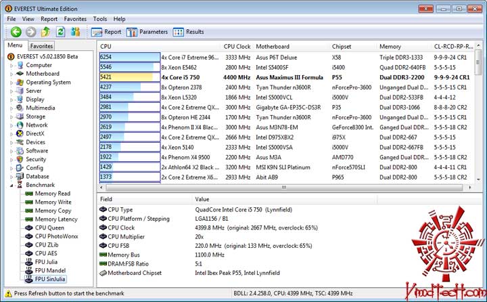Open the Memory Read benchmark
487x302 pixels.
pos(47,194)
